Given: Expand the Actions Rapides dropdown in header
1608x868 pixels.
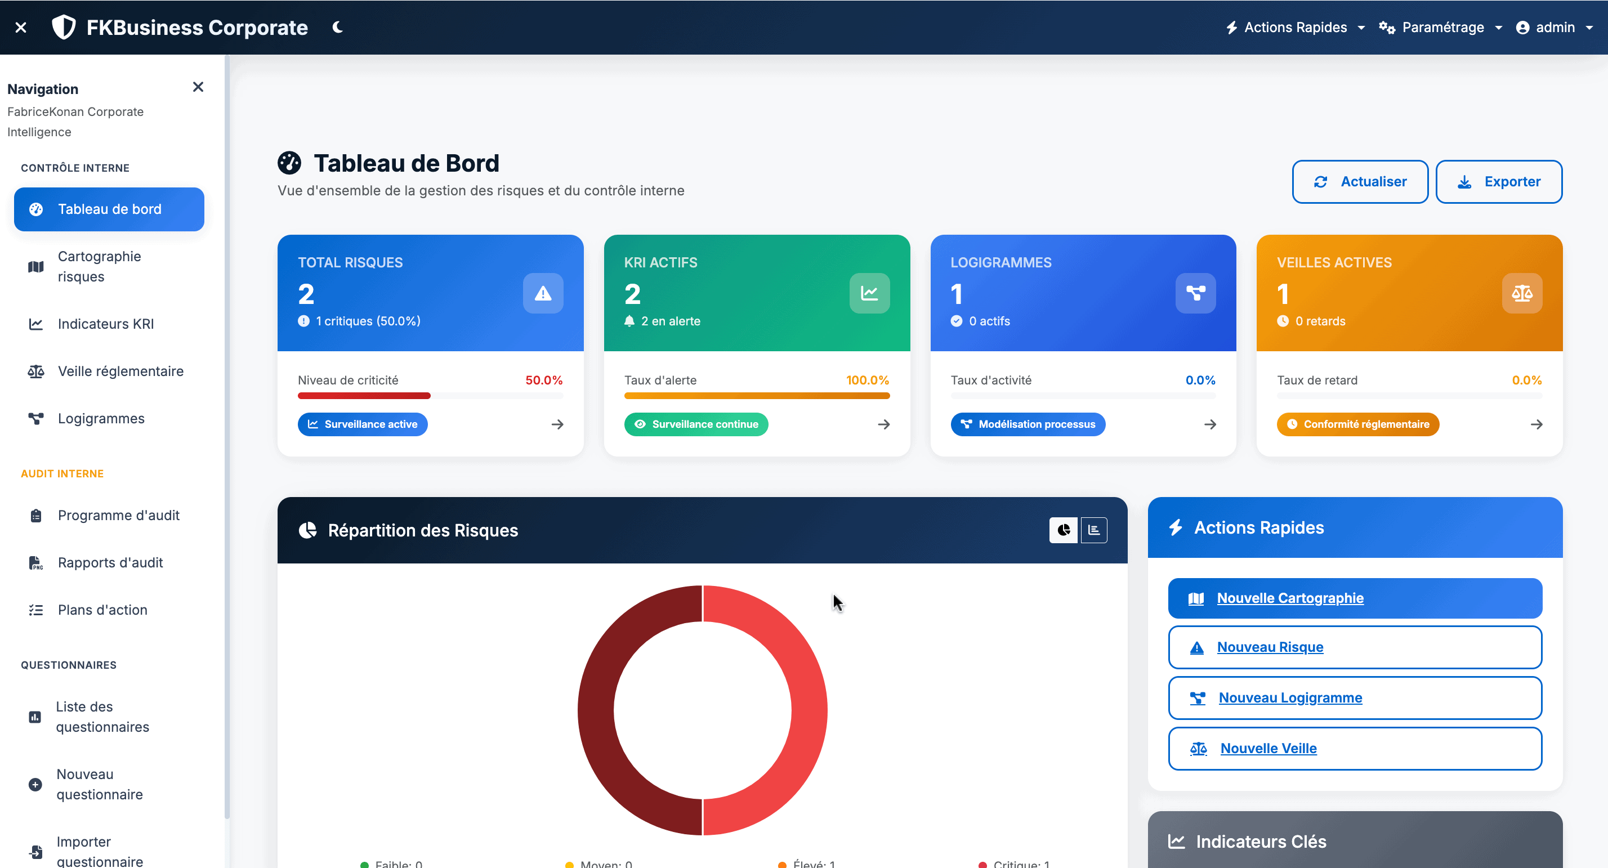Looking at the screenshot, I should (1296, 28).
